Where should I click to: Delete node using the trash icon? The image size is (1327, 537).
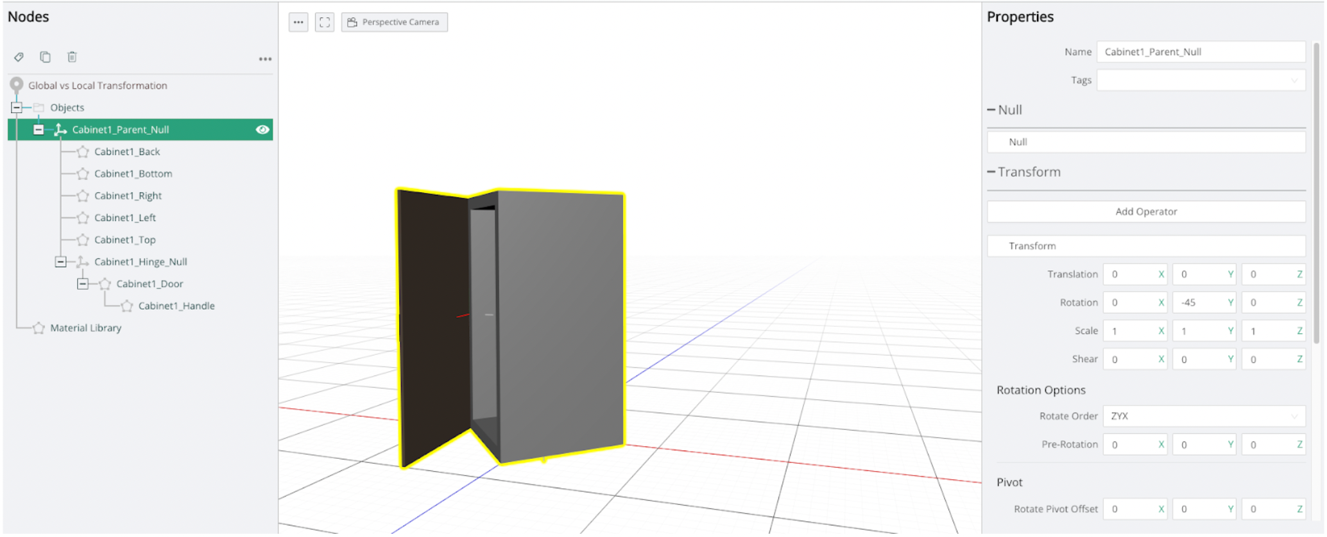pyautogui.click(x=72, y=57)
